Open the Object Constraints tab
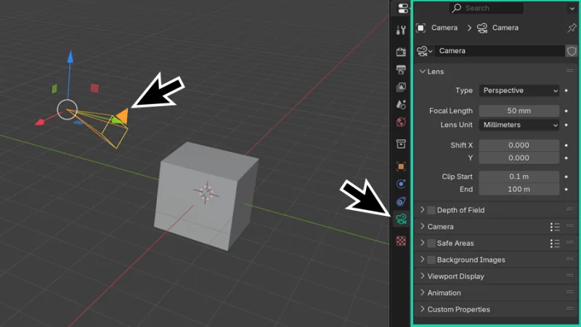581x327 pixels. click(401, 201)
